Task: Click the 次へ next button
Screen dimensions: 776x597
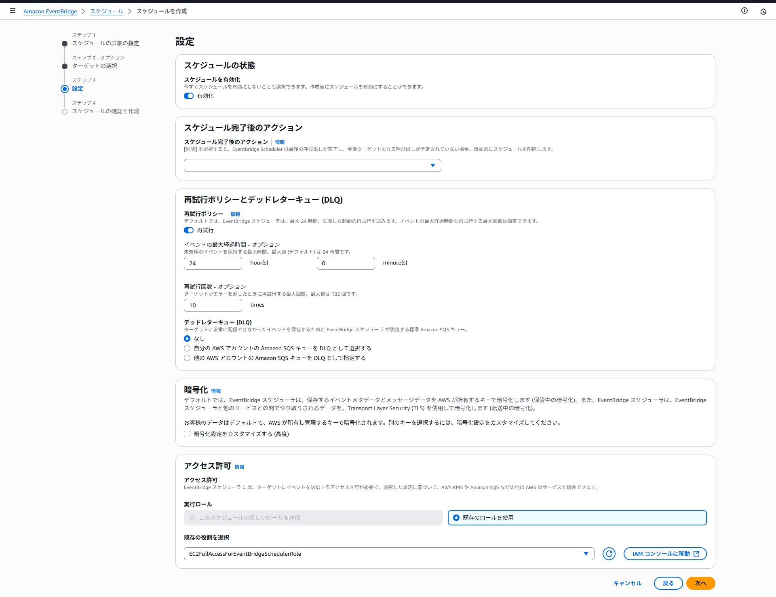Action: pyautogui.click(x=700, y=583)
